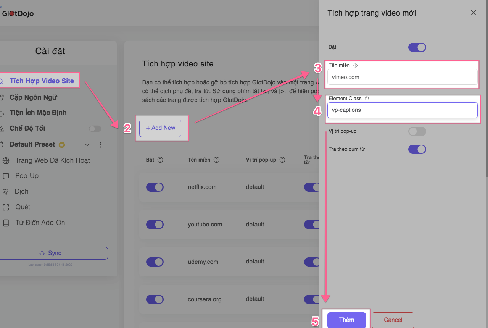488x328 pixels.
Task: Open Tích Hợp Video Site settings
Action: (42, 81)
